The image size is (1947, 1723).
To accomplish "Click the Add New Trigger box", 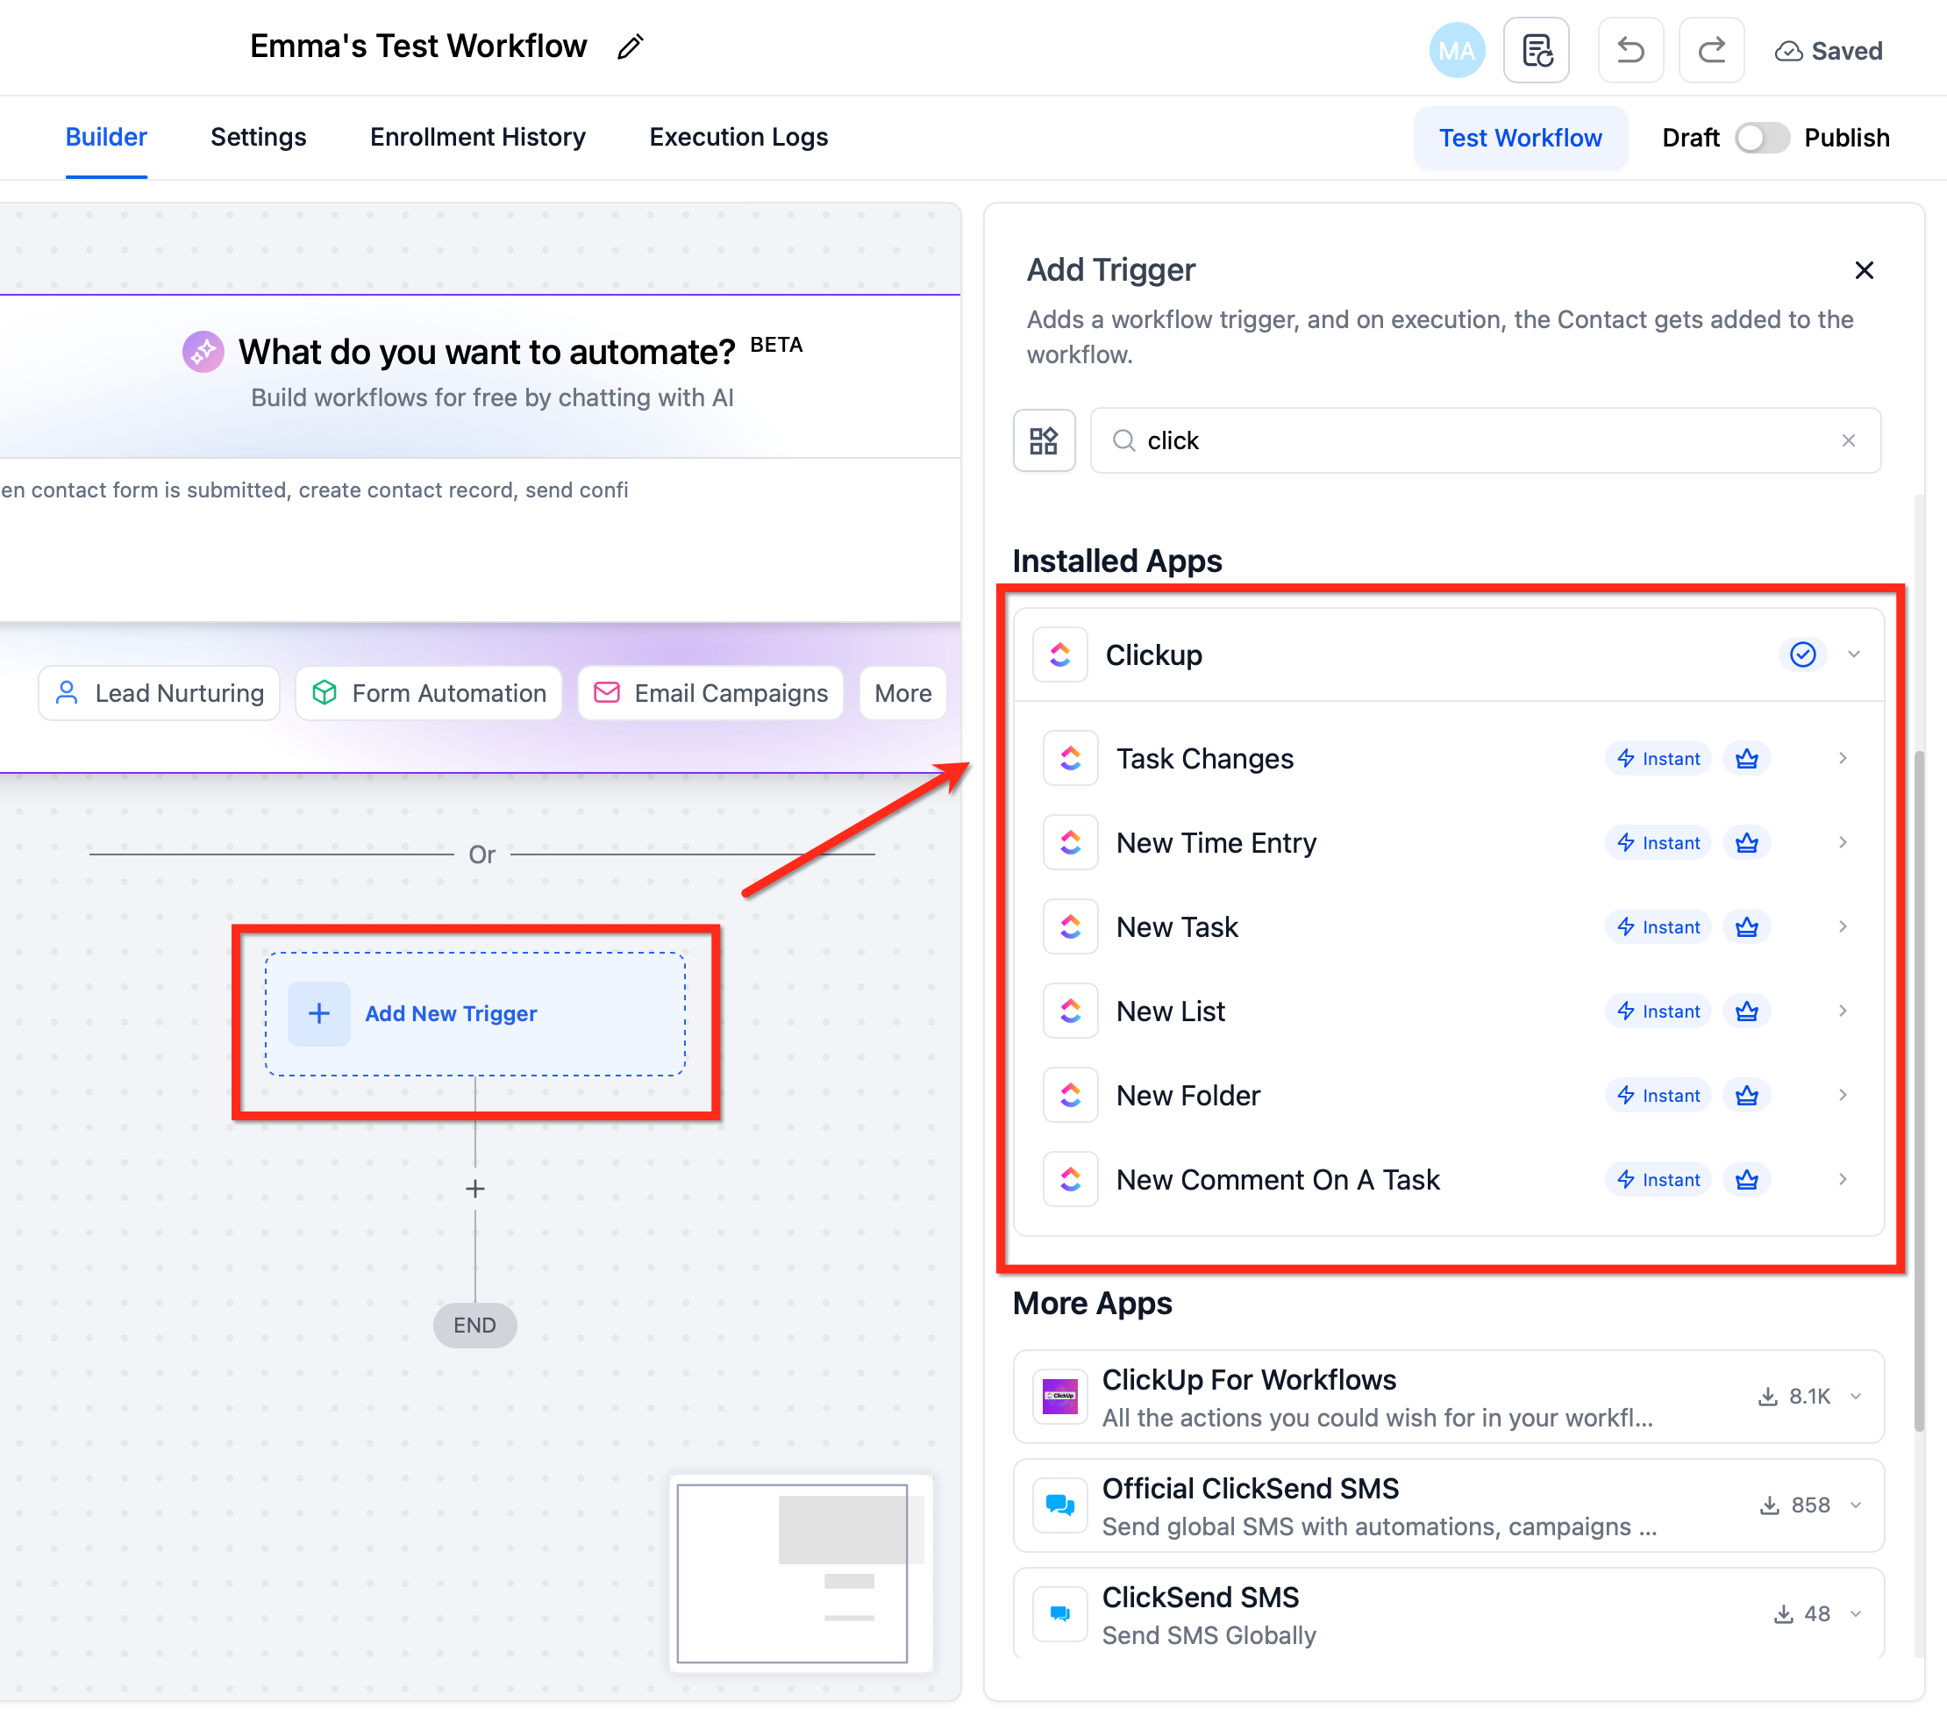I will tap(474, 1014).
